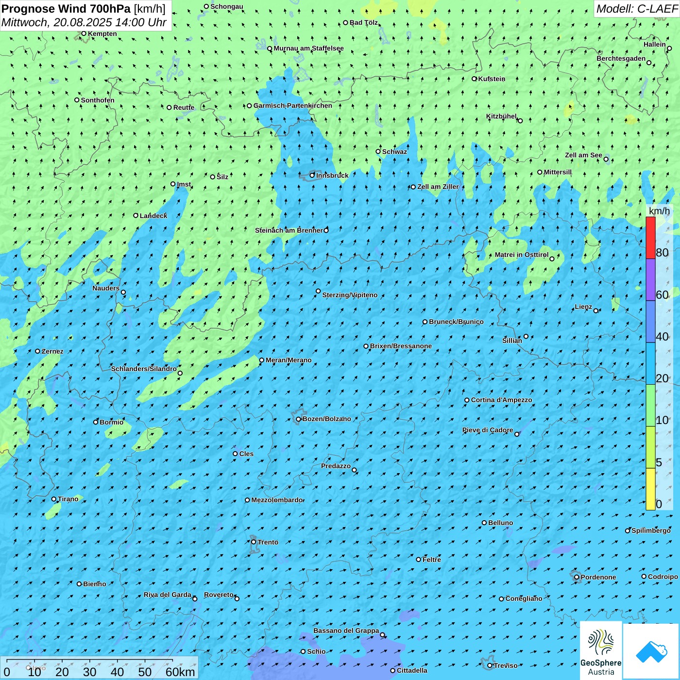Click the Feltre marker circle
Viewport: 680px width, 680px height.
point(419,560)
